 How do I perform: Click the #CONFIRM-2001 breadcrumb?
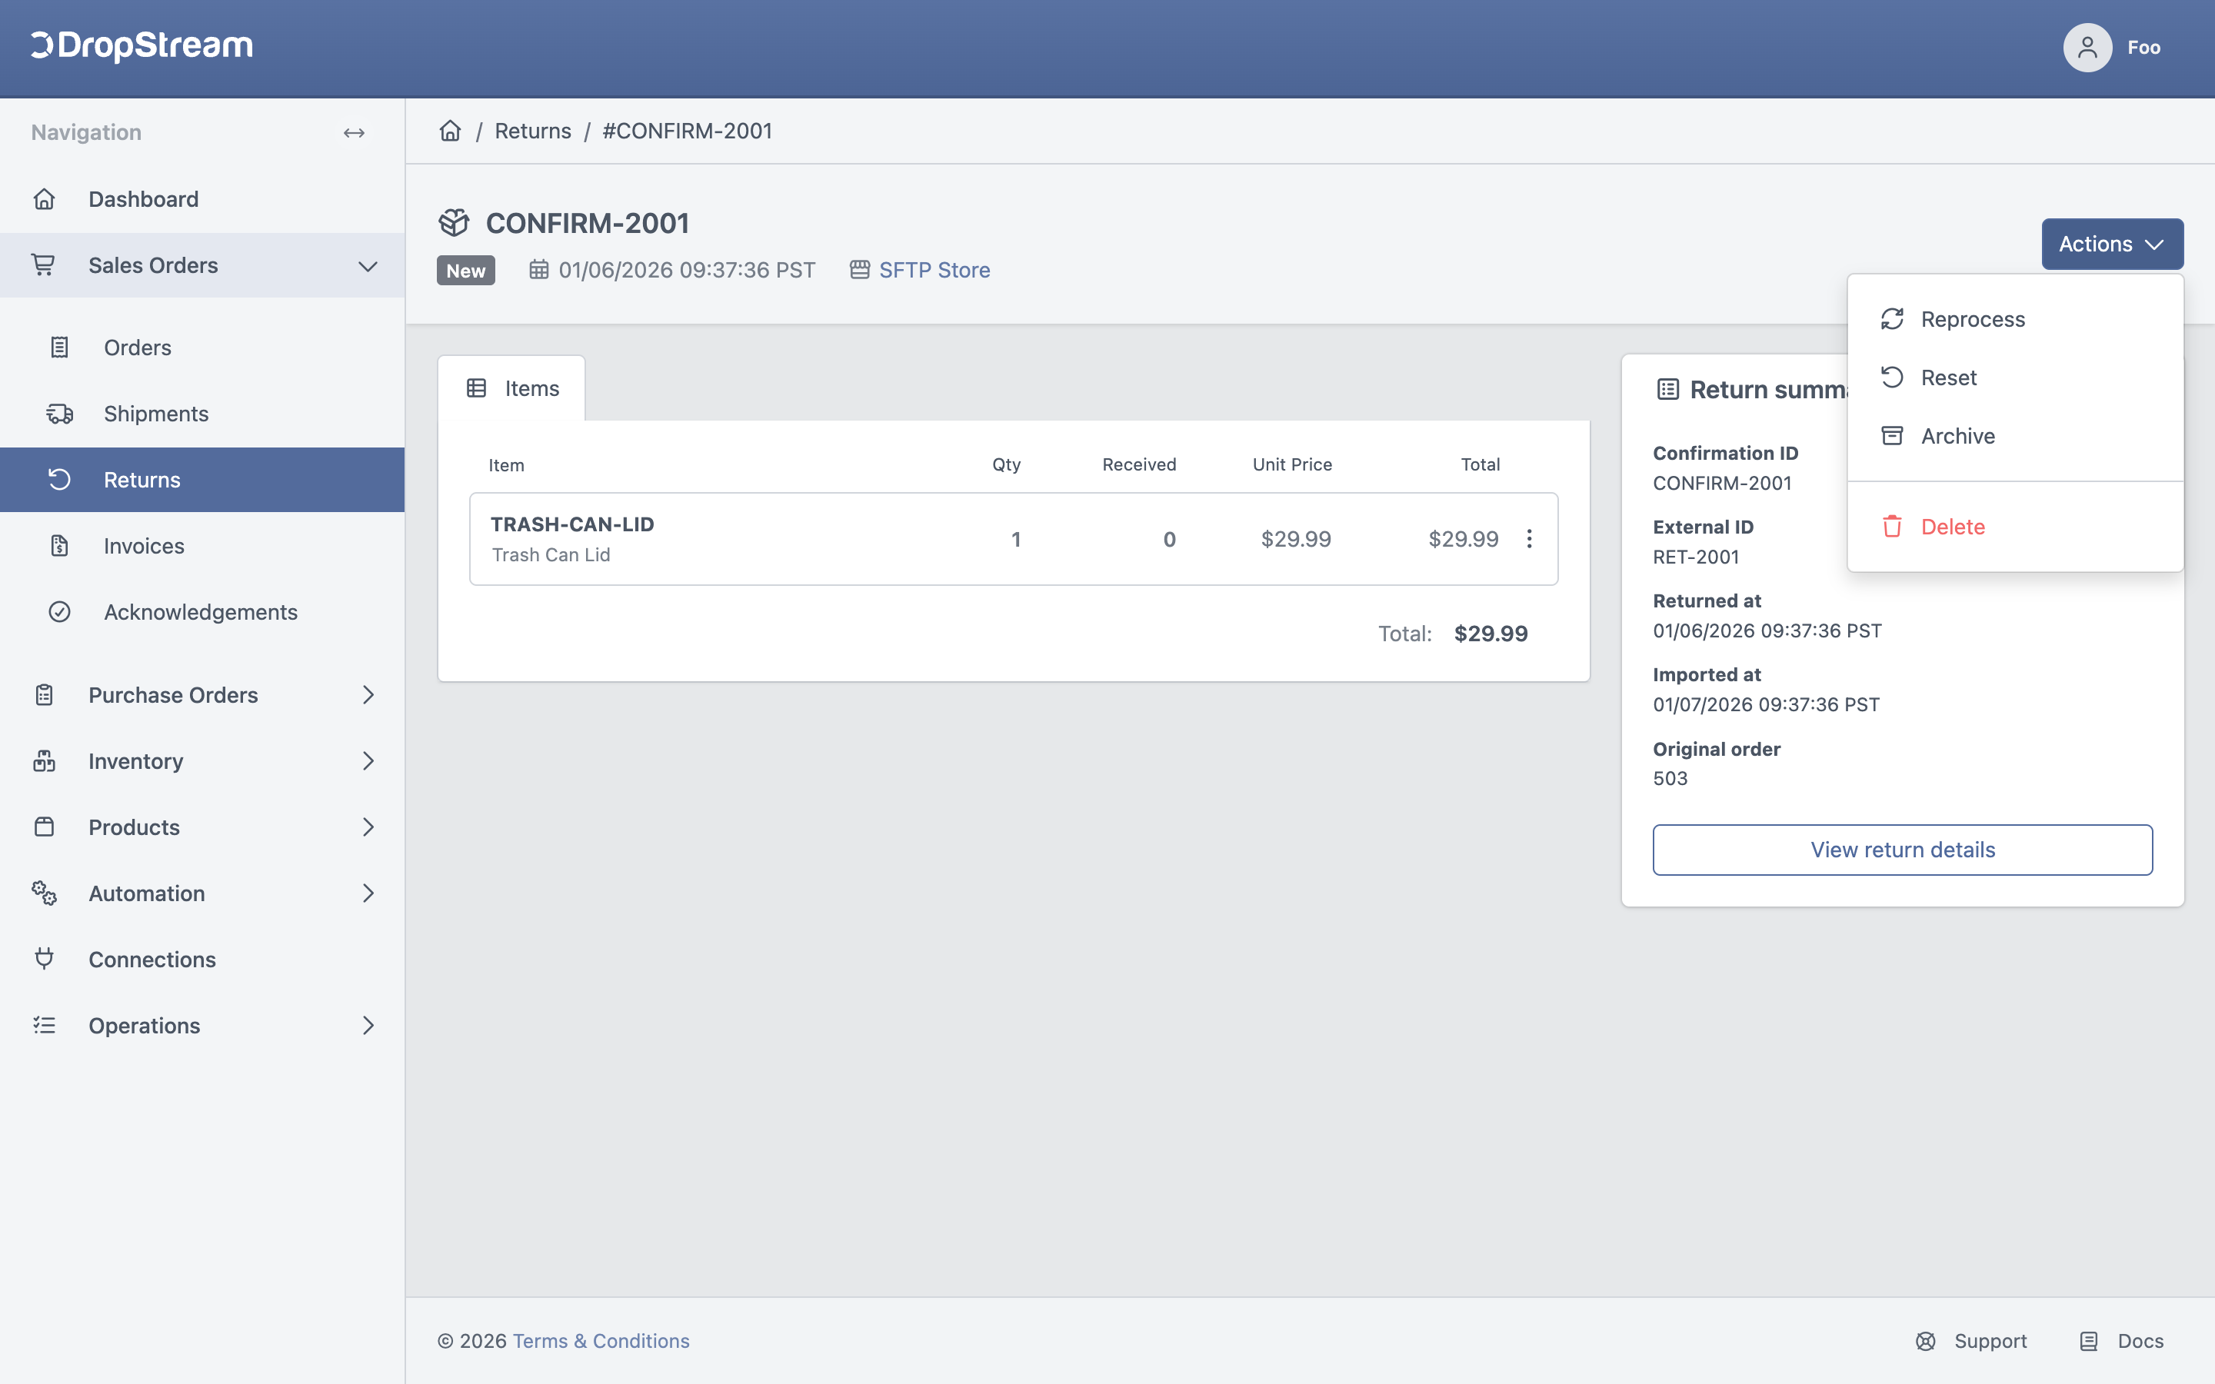(x=688, y=131)
